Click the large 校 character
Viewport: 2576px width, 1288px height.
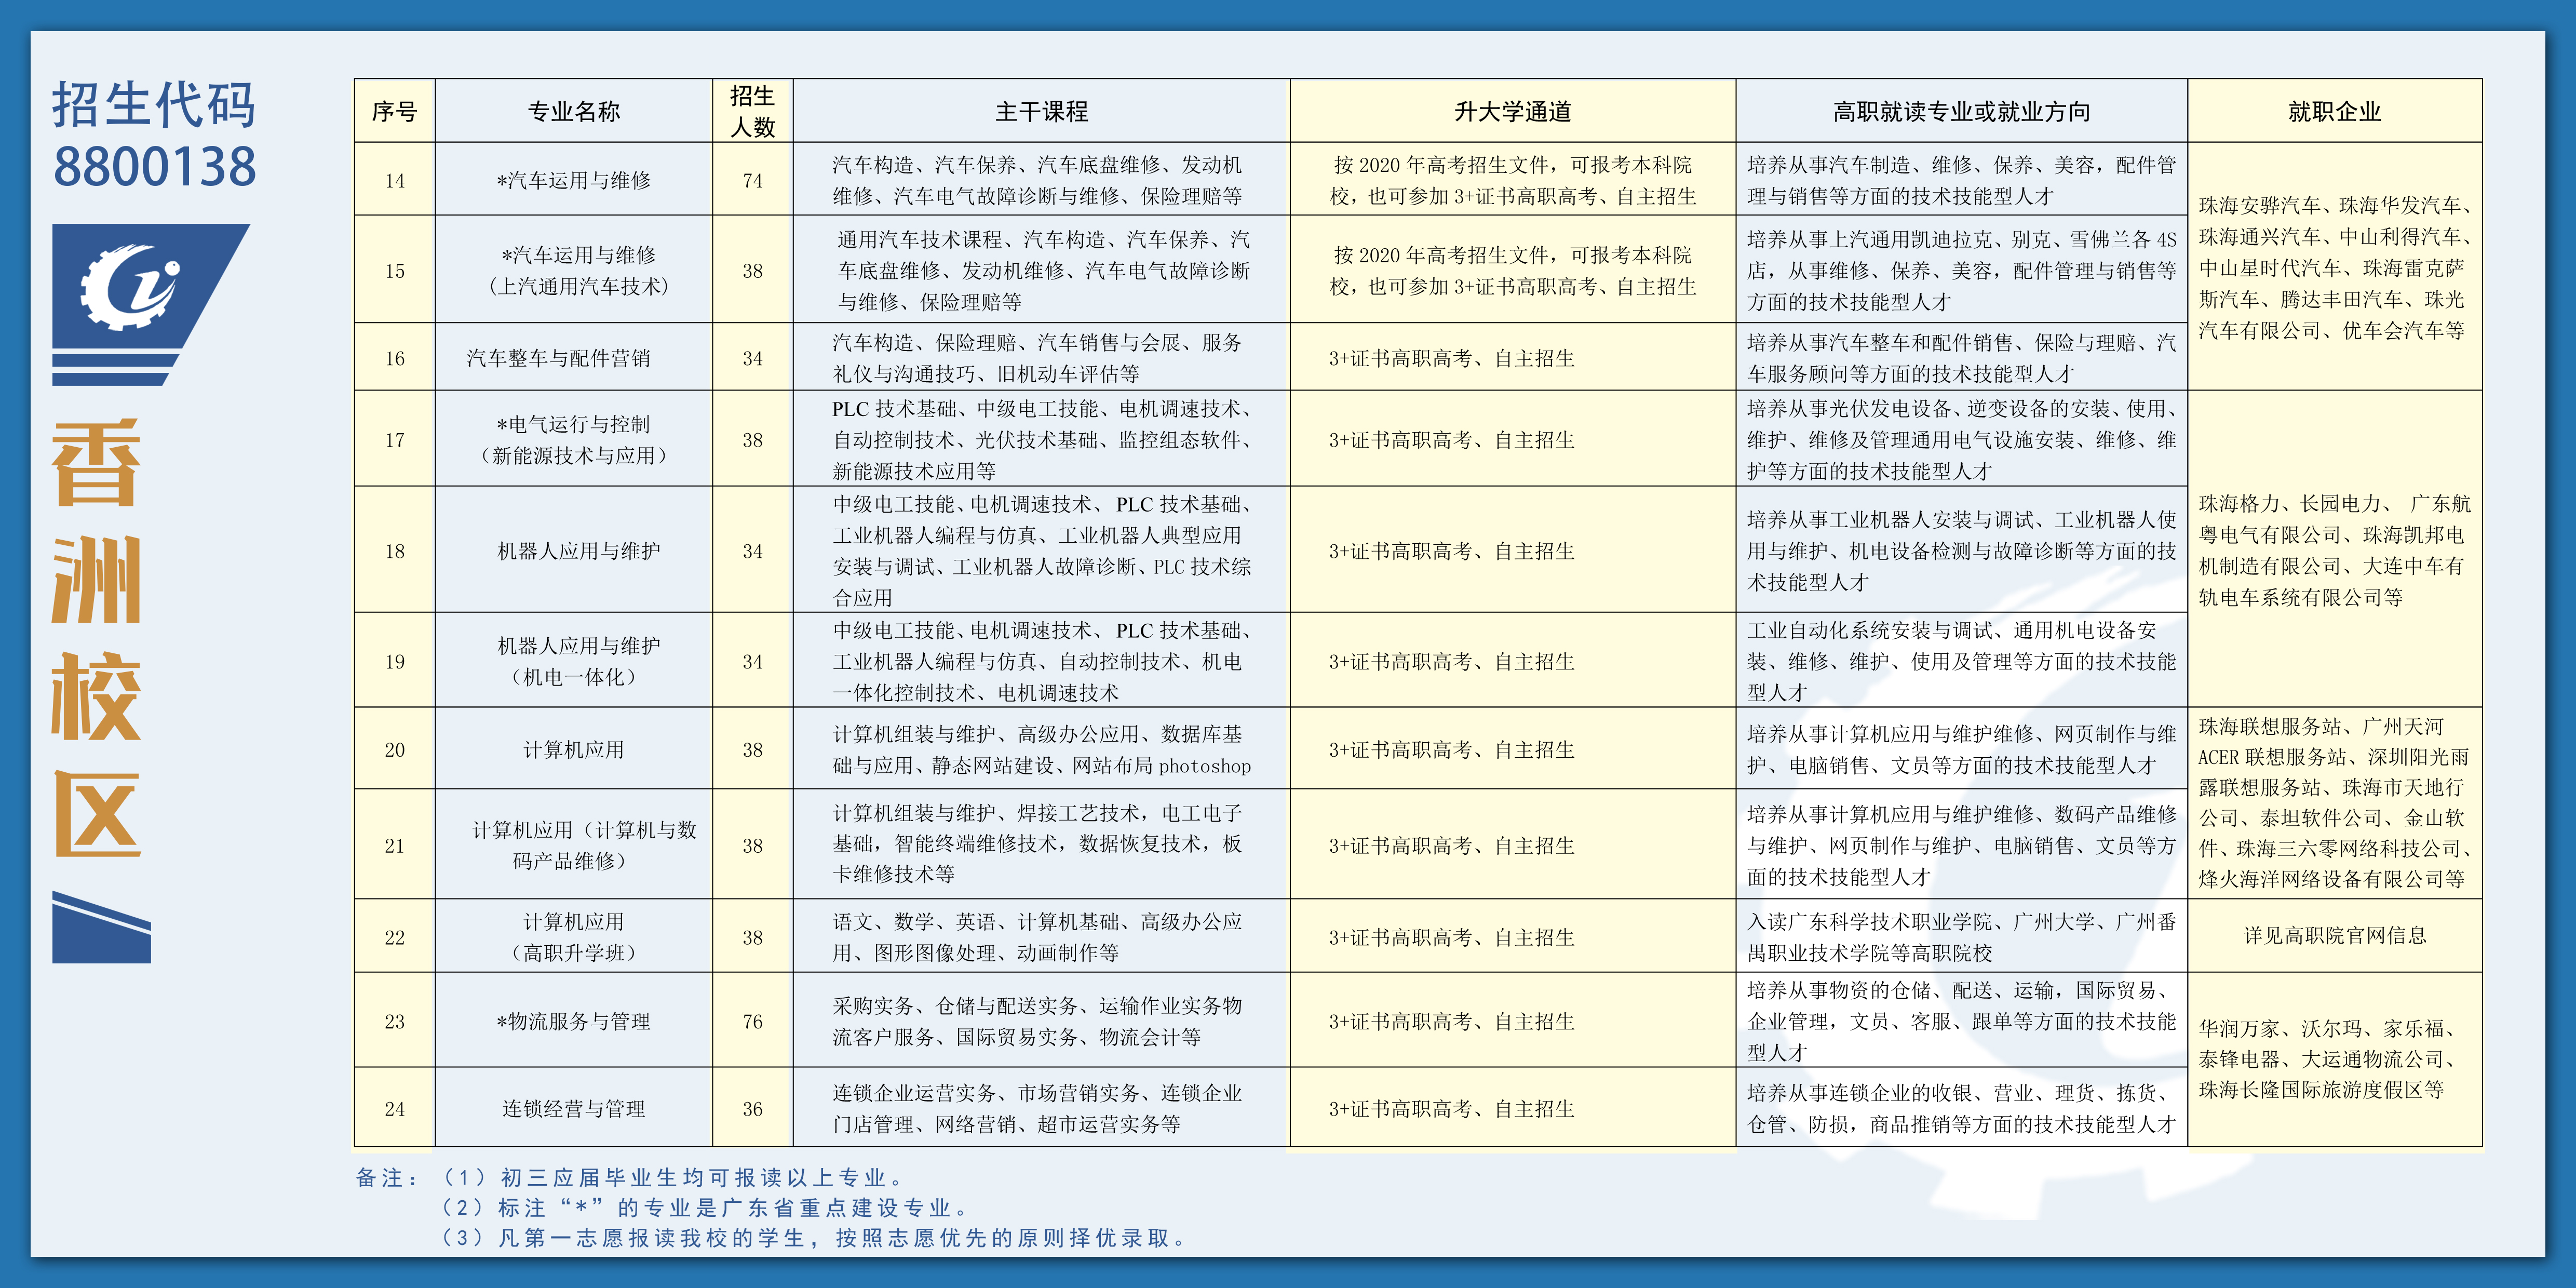[96, 696]
